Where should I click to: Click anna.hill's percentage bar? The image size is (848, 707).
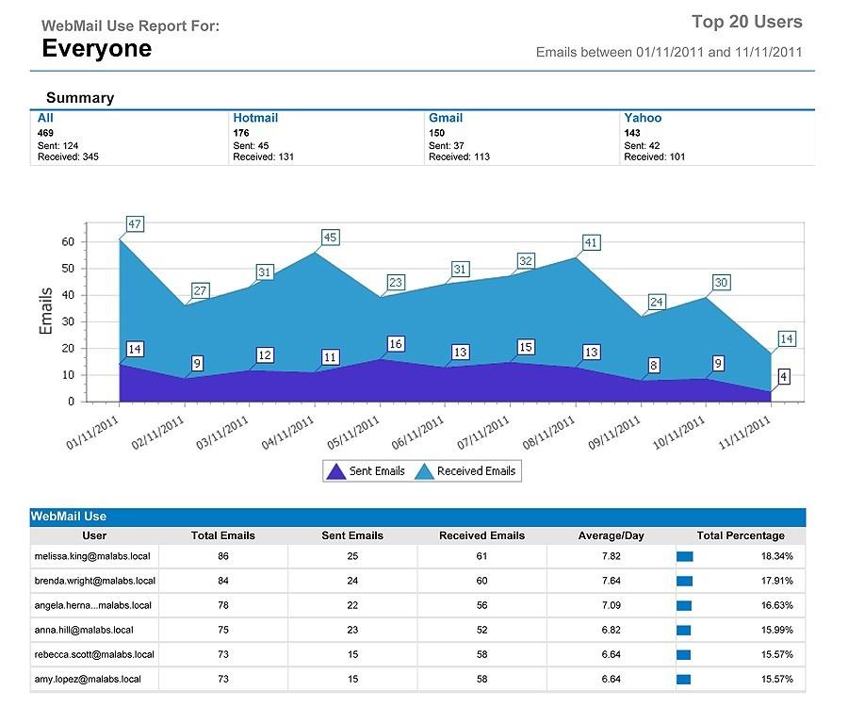[684, 631]
